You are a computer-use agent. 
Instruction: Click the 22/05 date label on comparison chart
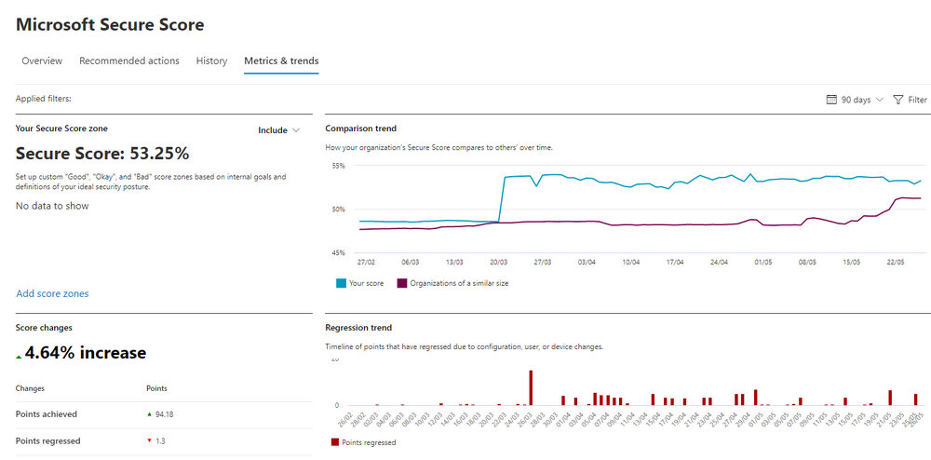[x=896, y=261]
